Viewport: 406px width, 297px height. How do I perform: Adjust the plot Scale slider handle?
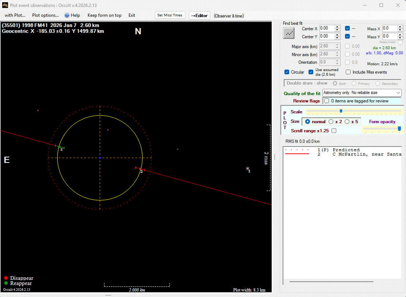click(341, 111)
